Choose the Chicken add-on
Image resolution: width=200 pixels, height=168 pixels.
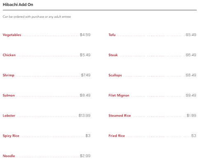[9, 55]
